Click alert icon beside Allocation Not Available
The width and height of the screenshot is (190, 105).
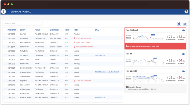pos(74,47)
